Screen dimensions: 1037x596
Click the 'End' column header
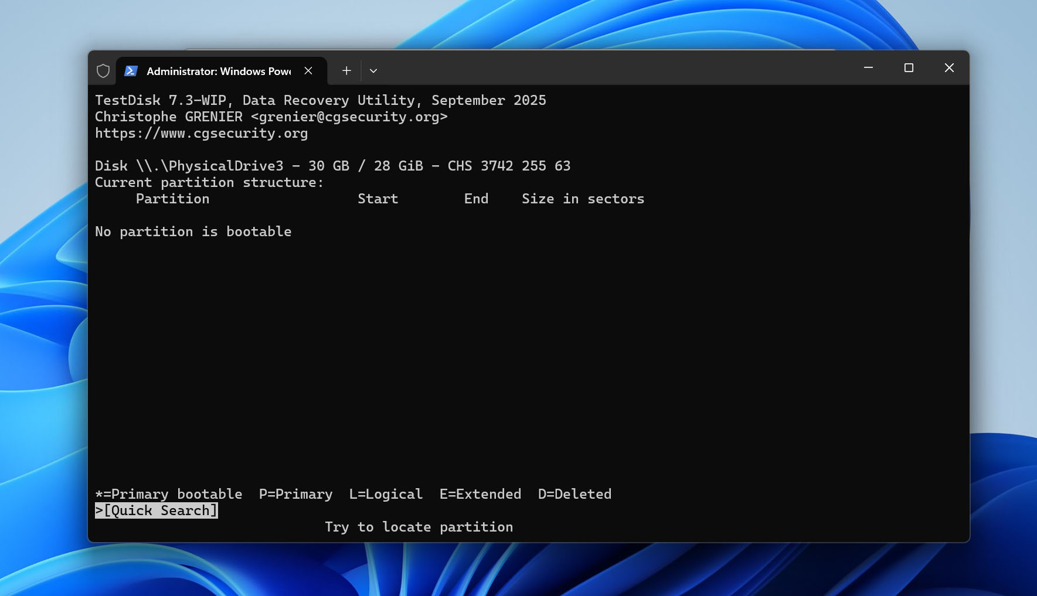477,199
